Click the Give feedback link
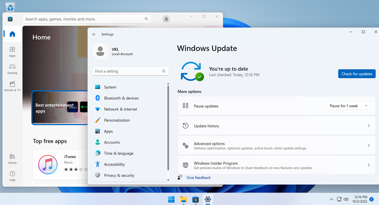 [x=199, y=177]
